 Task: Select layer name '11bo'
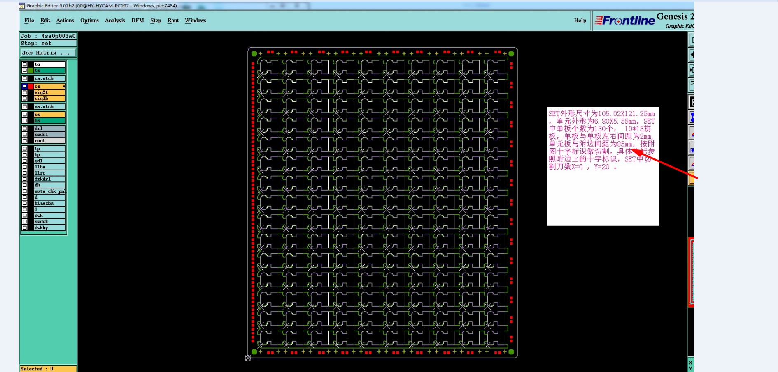[49, 167]
